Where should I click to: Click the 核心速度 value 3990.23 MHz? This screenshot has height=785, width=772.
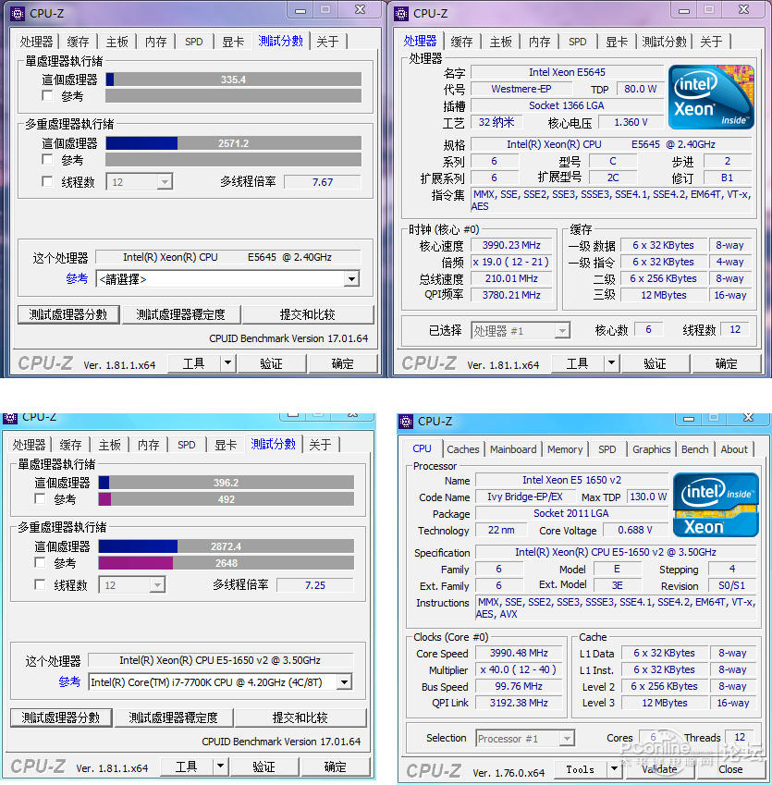[x=511, y=245]
